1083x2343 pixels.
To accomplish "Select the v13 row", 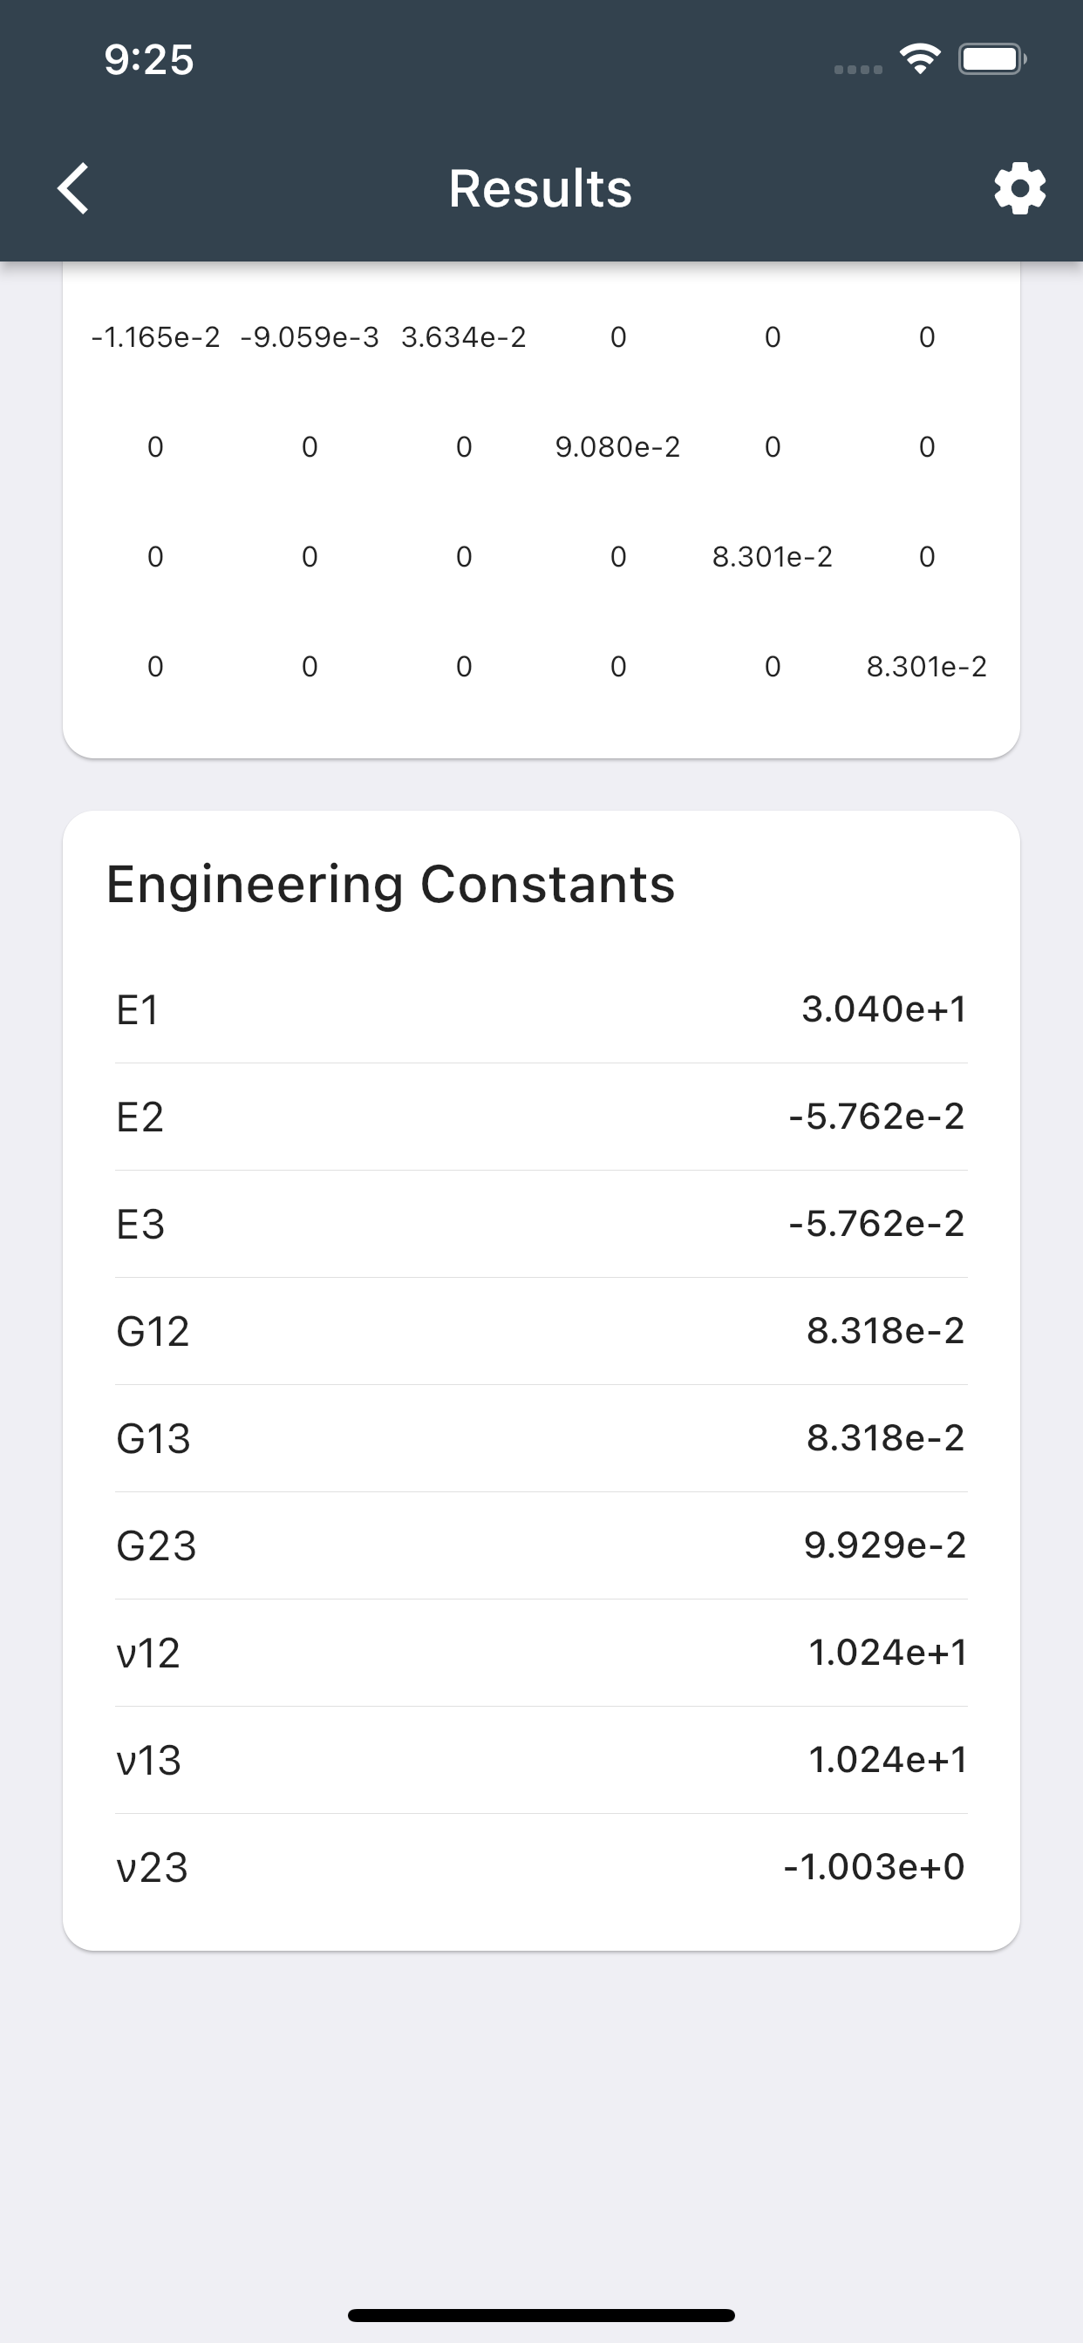I will pos(541,1761).
